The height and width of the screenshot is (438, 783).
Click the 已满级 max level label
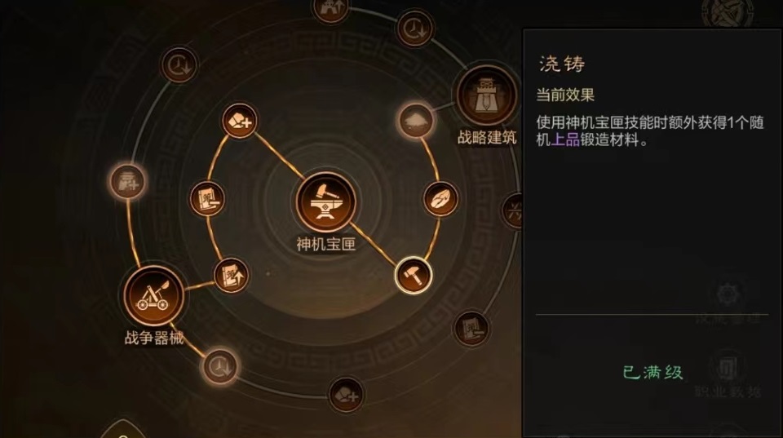(652, 372)
